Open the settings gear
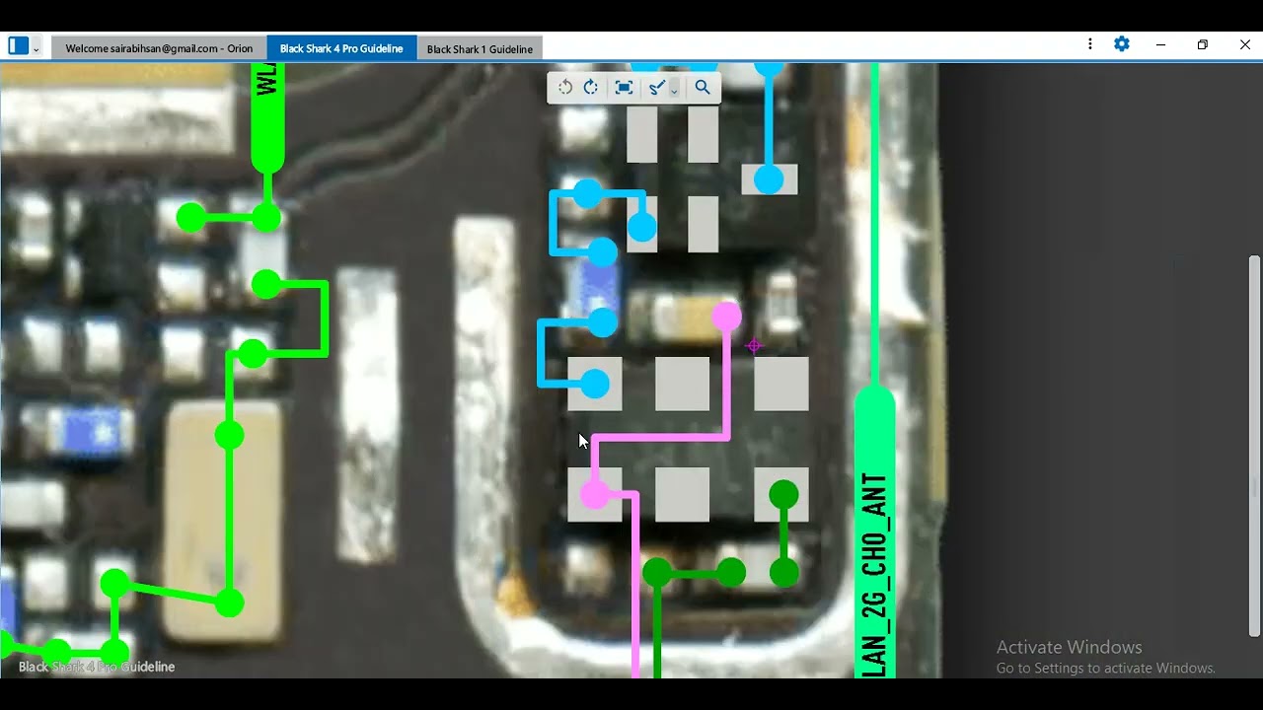 click(x=1122, y=44)
